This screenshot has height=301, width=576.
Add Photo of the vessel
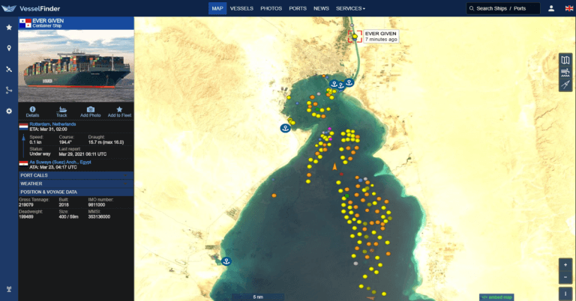click(x=90, y=112)
